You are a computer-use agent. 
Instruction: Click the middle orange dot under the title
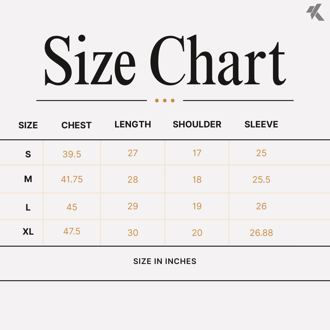click(165, 101)
